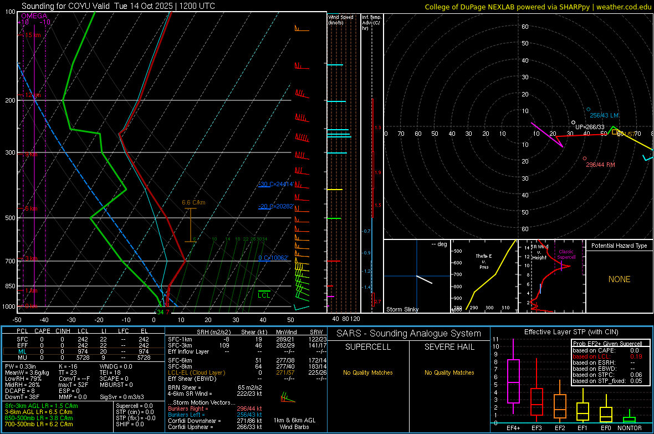
Task: Click the 'TEI = 18' value
Action: [x=110, y=372]
